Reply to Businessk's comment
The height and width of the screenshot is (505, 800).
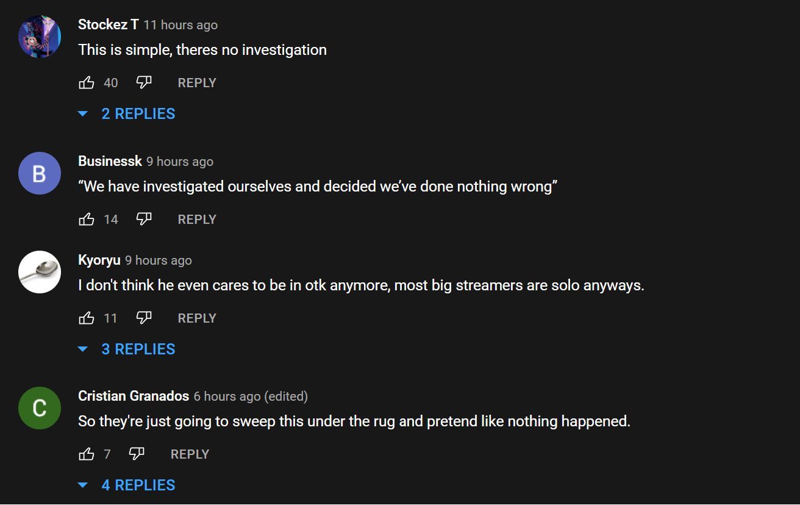click(197, 220)
